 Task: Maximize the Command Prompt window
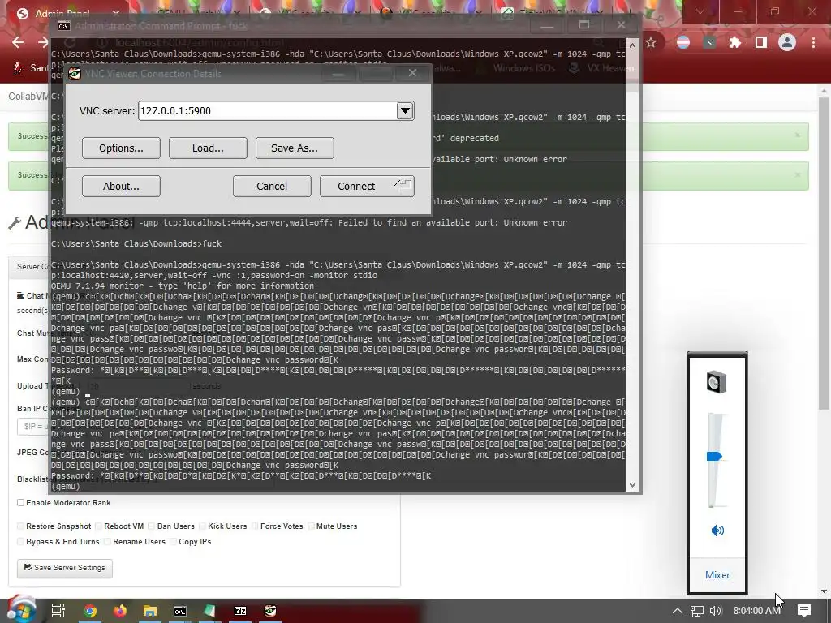pos(584,25)
